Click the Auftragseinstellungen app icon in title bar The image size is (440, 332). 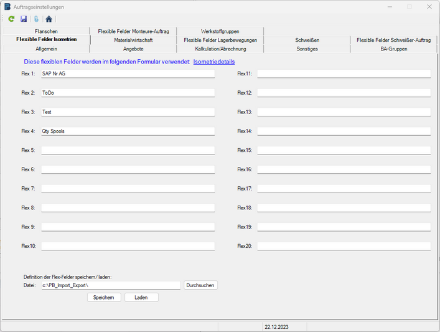[x=7, y=6]
